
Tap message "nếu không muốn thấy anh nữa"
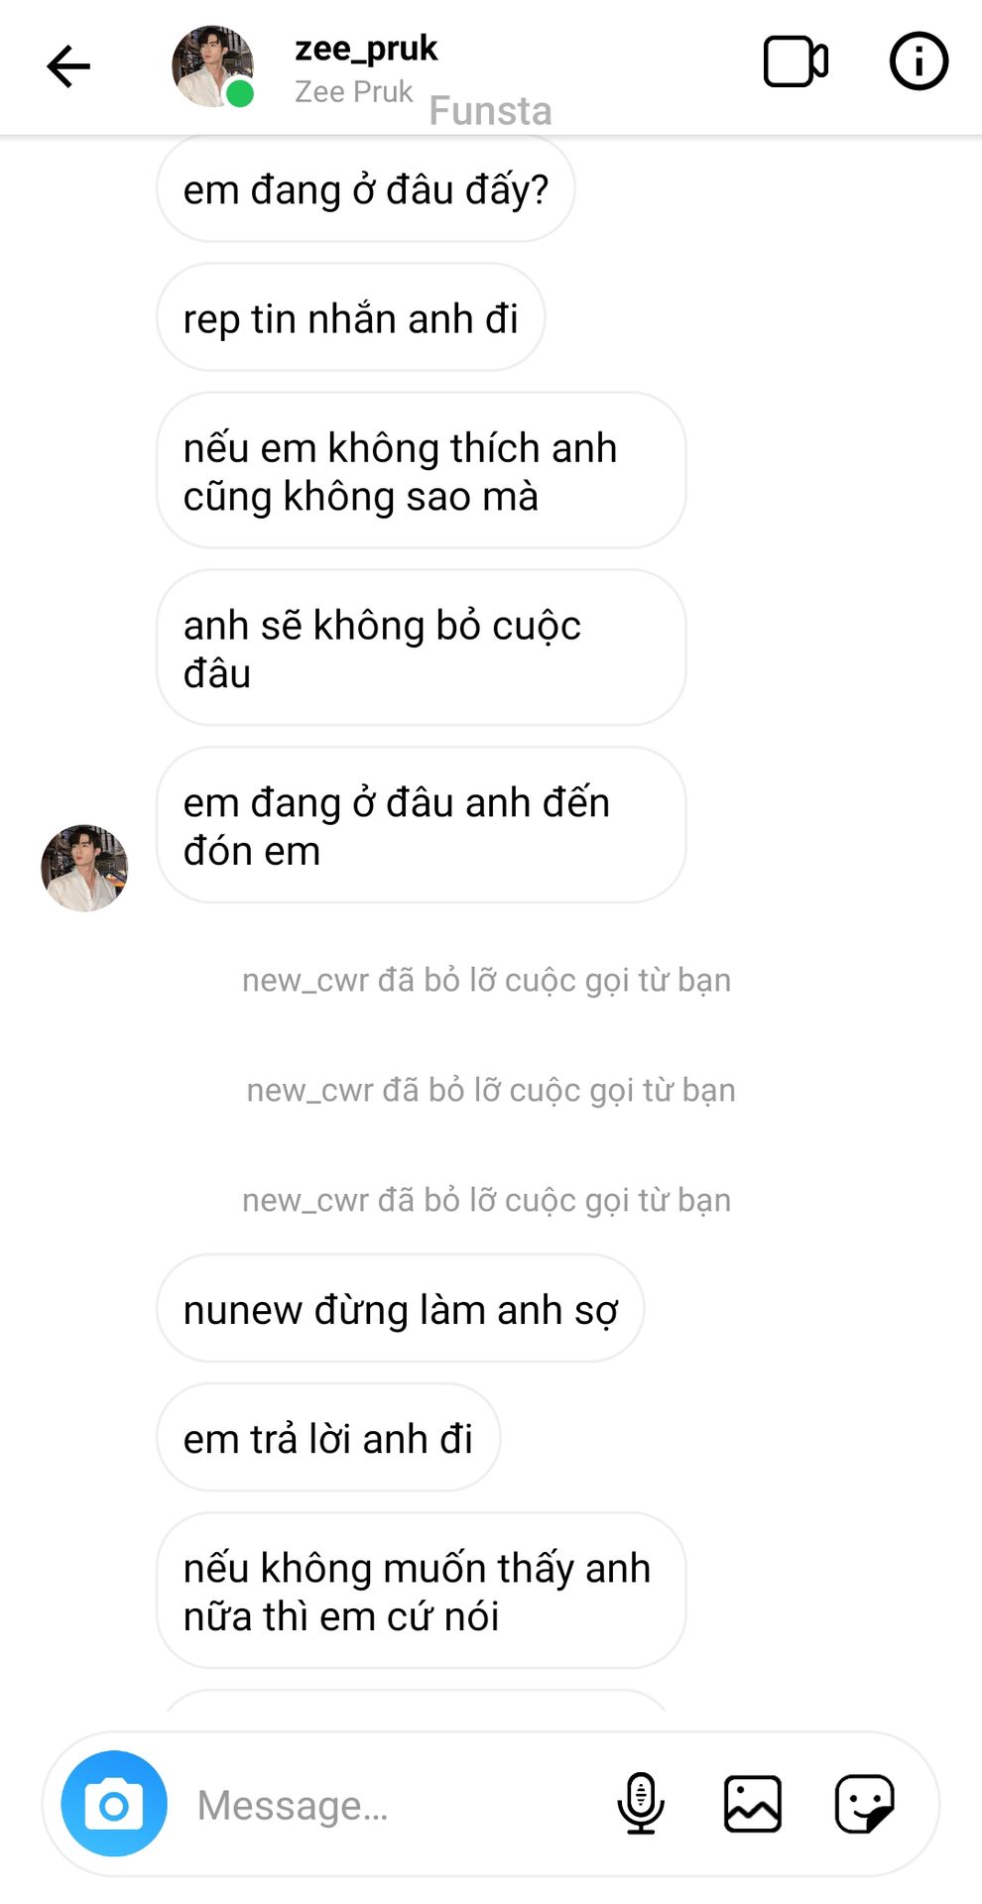coord(422,1592)
